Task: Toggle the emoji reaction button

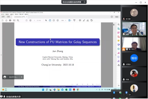Action: 5,77
